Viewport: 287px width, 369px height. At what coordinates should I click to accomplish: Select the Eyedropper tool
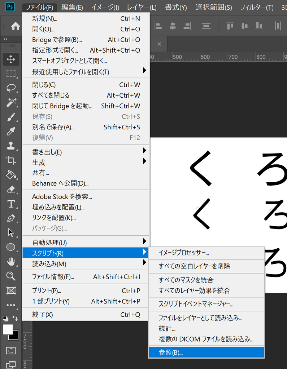[x=11, y=131]
